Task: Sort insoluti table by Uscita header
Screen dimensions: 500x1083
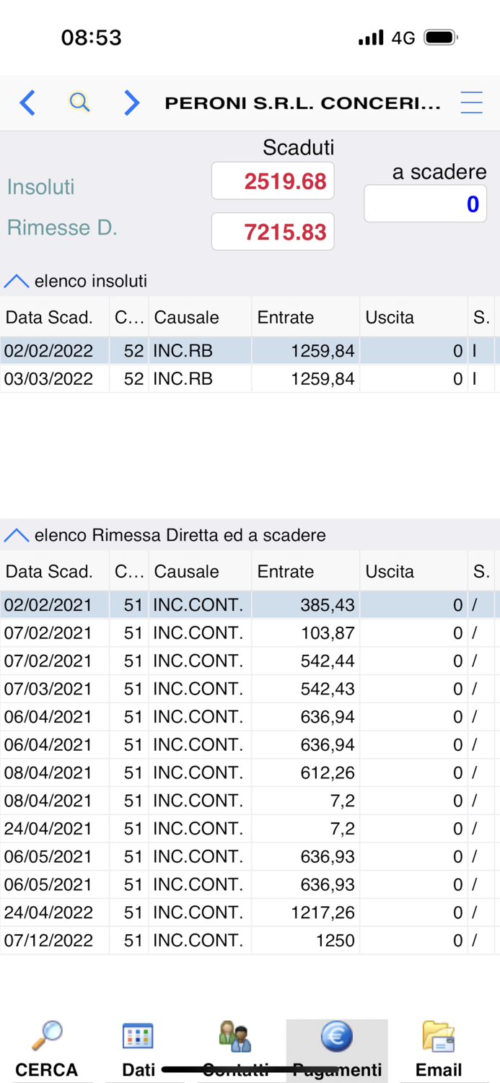Action: [414, 317]
